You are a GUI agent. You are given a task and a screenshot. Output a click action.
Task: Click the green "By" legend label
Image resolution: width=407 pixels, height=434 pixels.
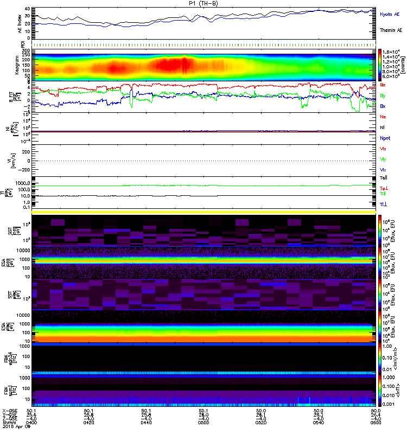coord(383,96)
